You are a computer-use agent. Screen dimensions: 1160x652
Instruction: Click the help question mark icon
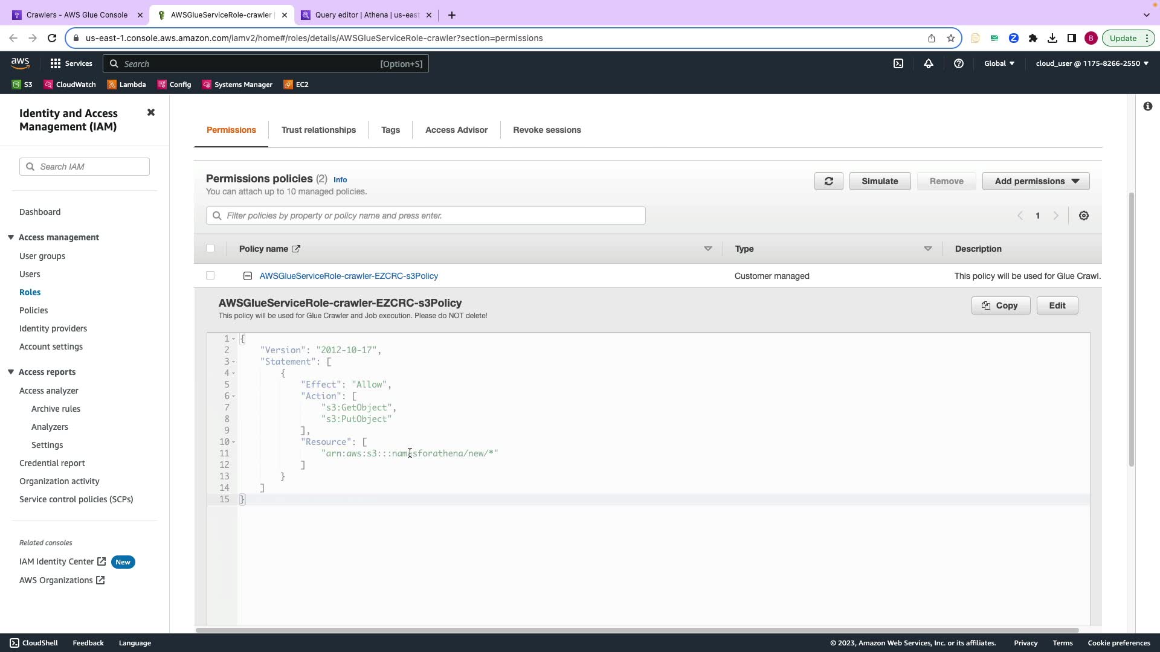959,63
